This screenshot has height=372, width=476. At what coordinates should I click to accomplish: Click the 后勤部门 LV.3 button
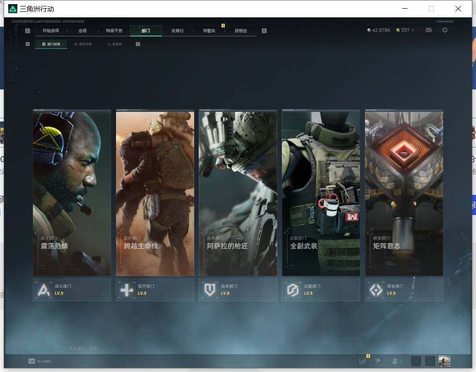tap(321, 290)
